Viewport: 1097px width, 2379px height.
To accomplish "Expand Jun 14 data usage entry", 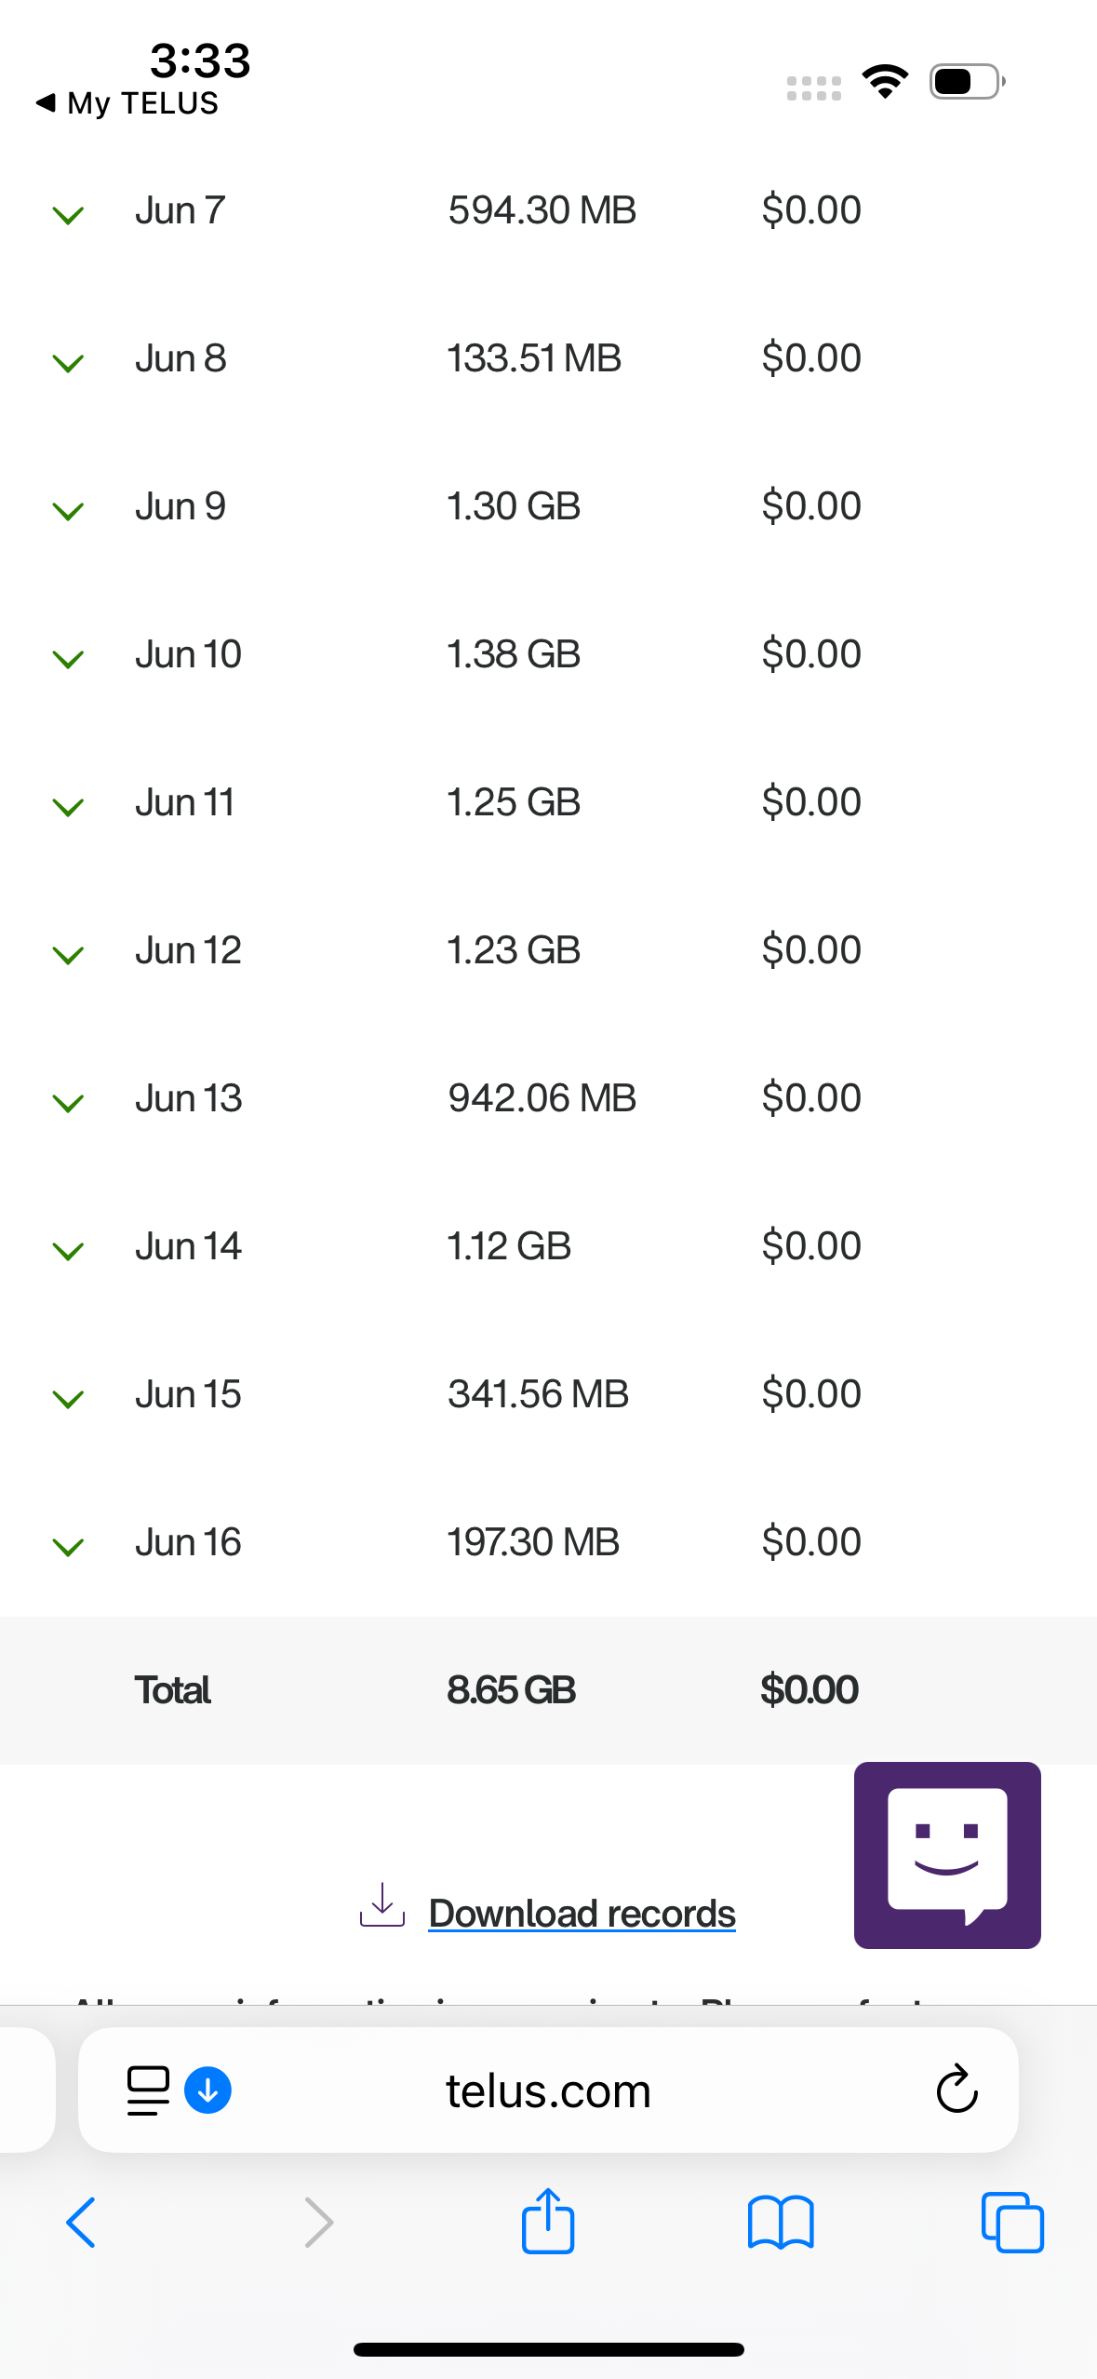I will coord(69,1250).
